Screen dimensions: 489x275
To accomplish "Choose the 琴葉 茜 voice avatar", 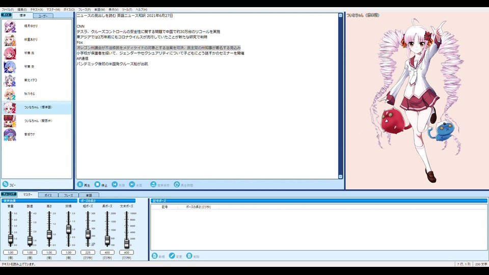I will 10,53.
